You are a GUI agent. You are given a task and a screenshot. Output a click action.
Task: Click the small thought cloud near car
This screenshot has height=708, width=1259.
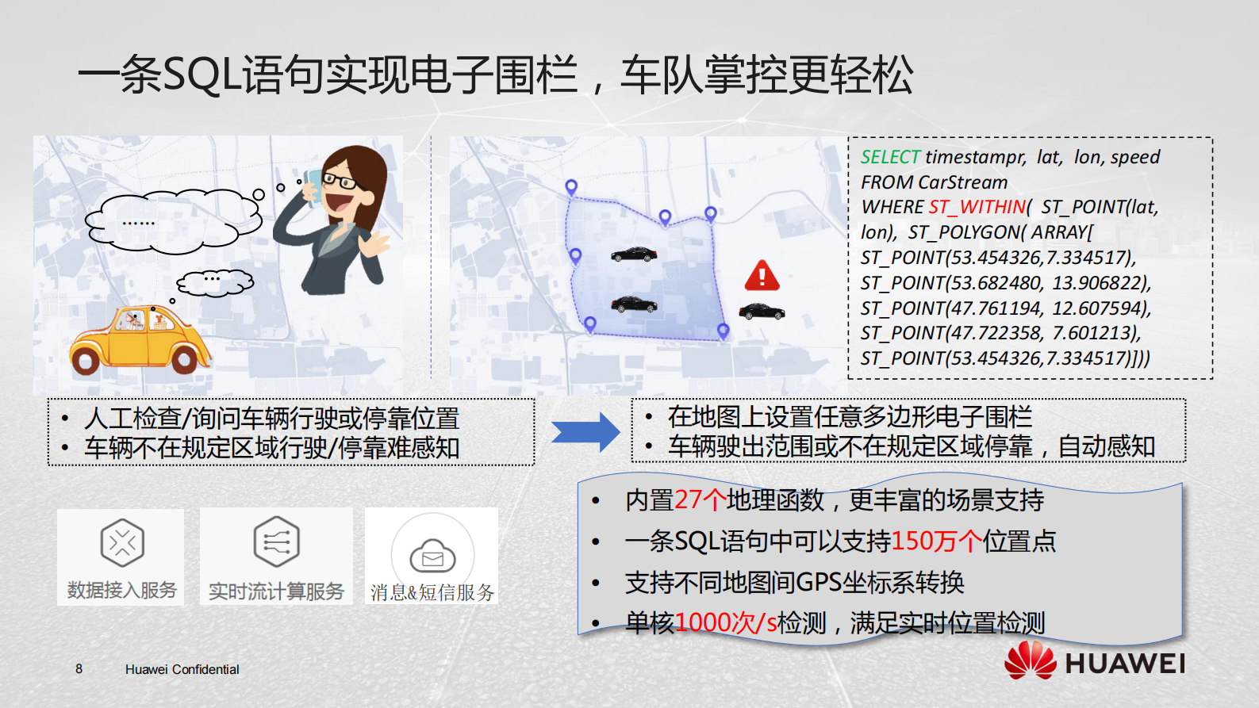click(215, 281)
